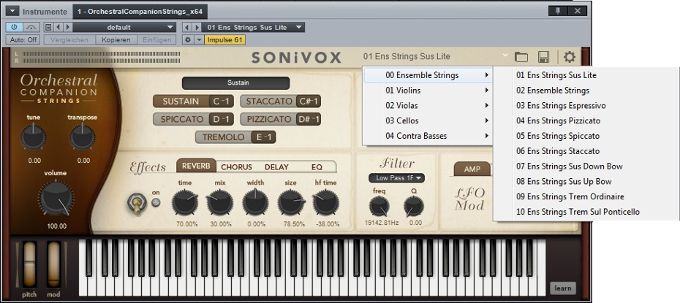
Task: Expand the arrow next to the gear icon
Action: tap(199, 40)
